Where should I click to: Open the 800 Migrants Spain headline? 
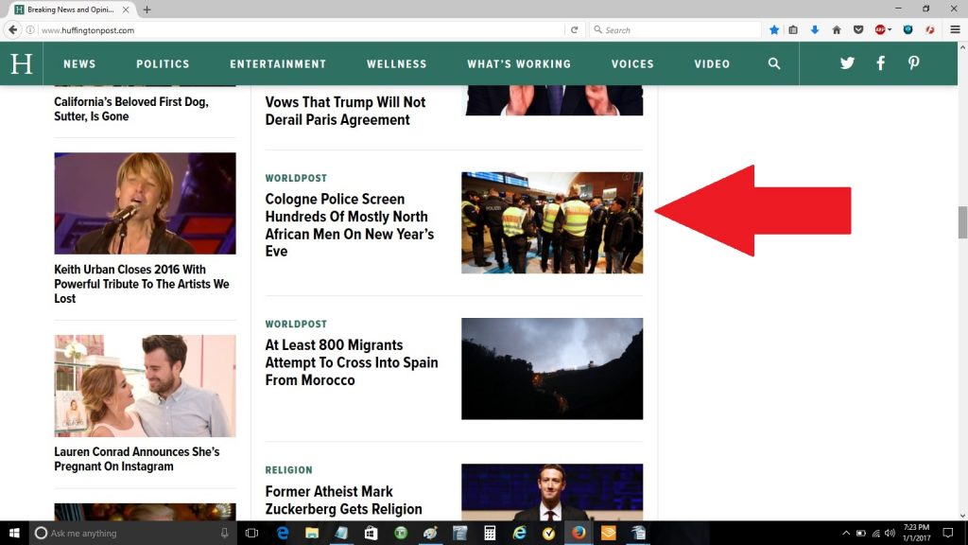pos(352,362)
